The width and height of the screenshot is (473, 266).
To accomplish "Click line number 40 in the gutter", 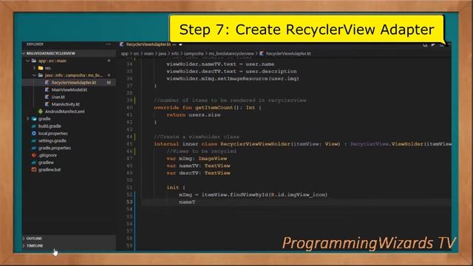I will point(129,108).
